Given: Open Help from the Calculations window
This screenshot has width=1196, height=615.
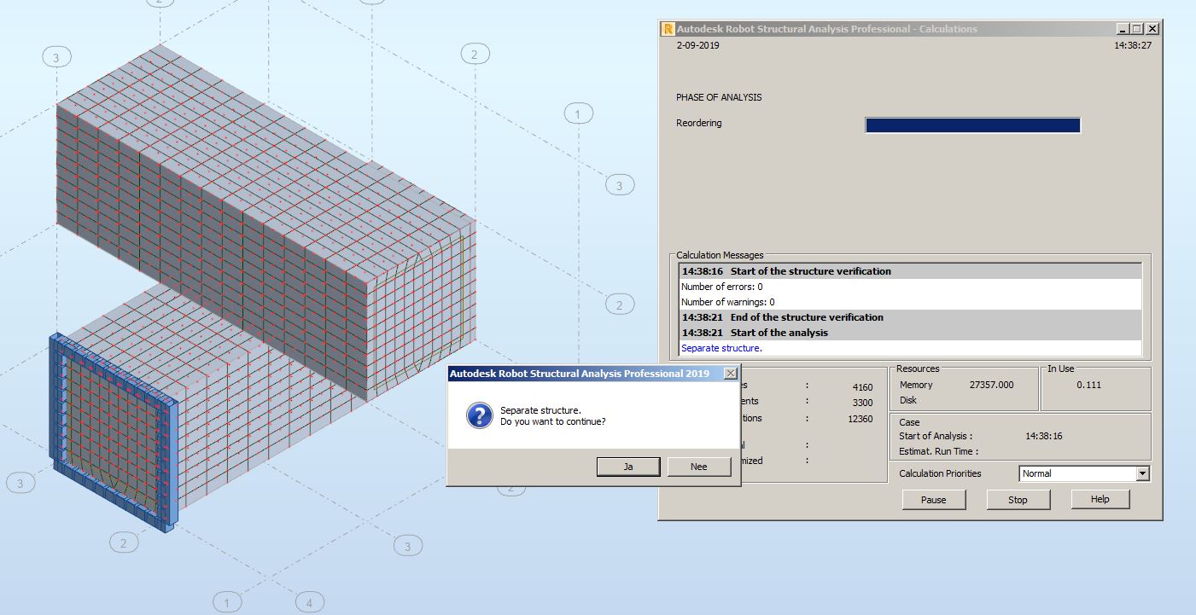Looking at the screenshot, I should 1100,499.
